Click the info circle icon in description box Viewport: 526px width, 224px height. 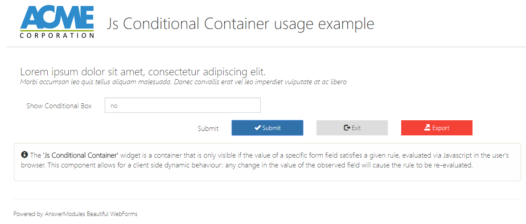pos(25,155)
